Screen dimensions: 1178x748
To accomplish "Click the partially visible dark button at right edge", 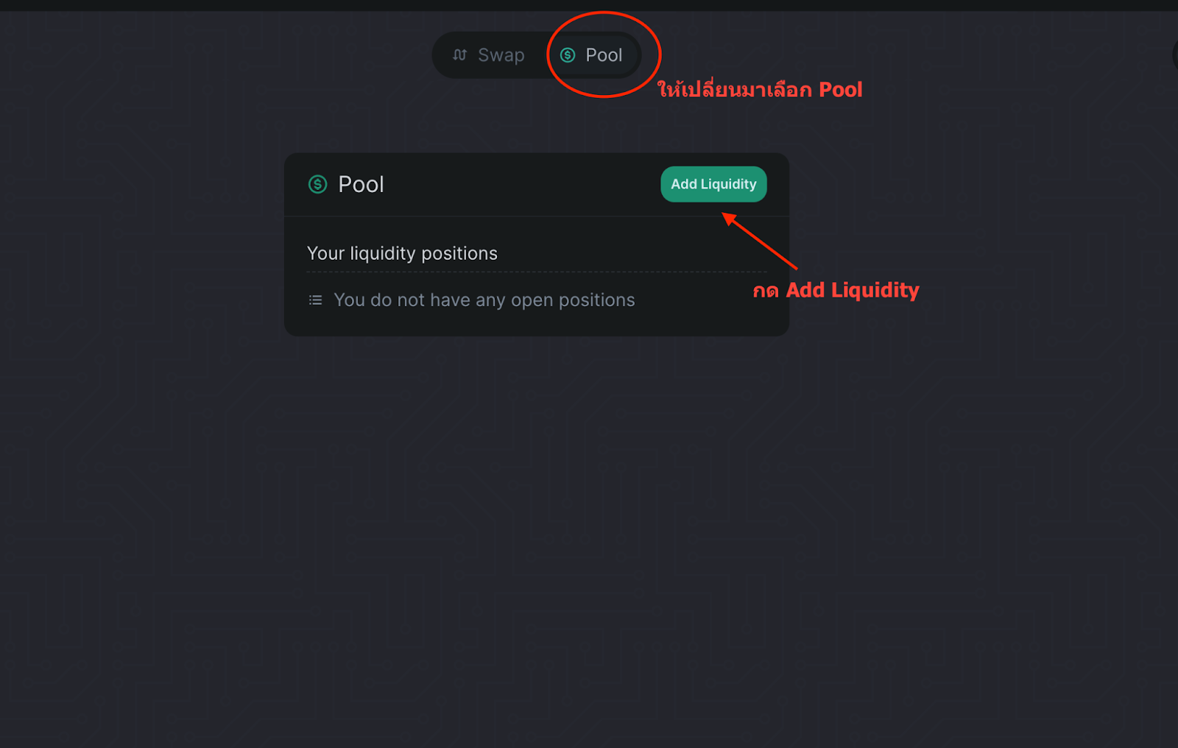I will [x=1174, y=55].
